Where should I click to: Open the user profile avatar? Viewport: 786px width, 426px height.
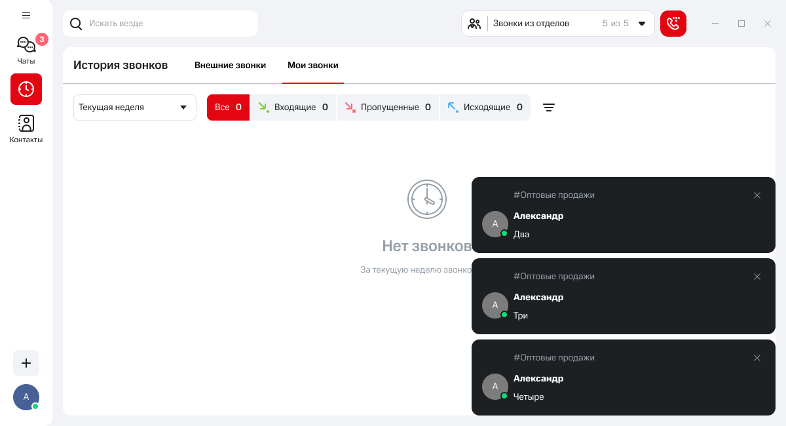(x=26, y=397)
